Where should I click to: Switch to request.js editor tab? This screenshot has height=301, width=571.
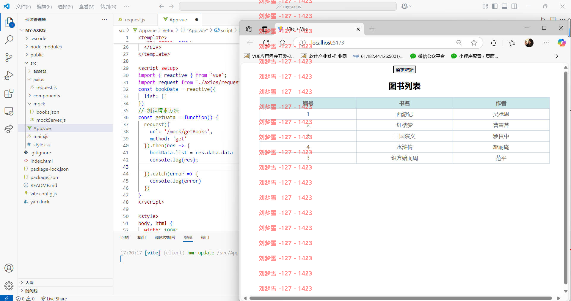(x=135, y=20)
